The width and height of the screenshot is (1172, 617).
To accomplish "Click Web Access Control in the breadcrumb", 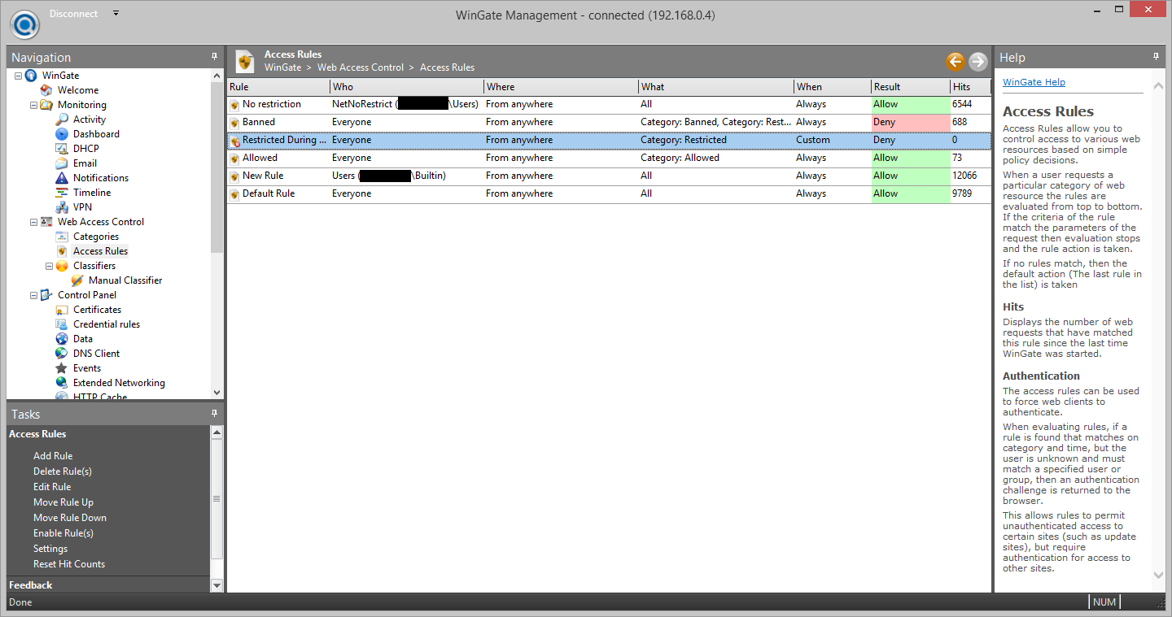I will click(x=361, y=67).
